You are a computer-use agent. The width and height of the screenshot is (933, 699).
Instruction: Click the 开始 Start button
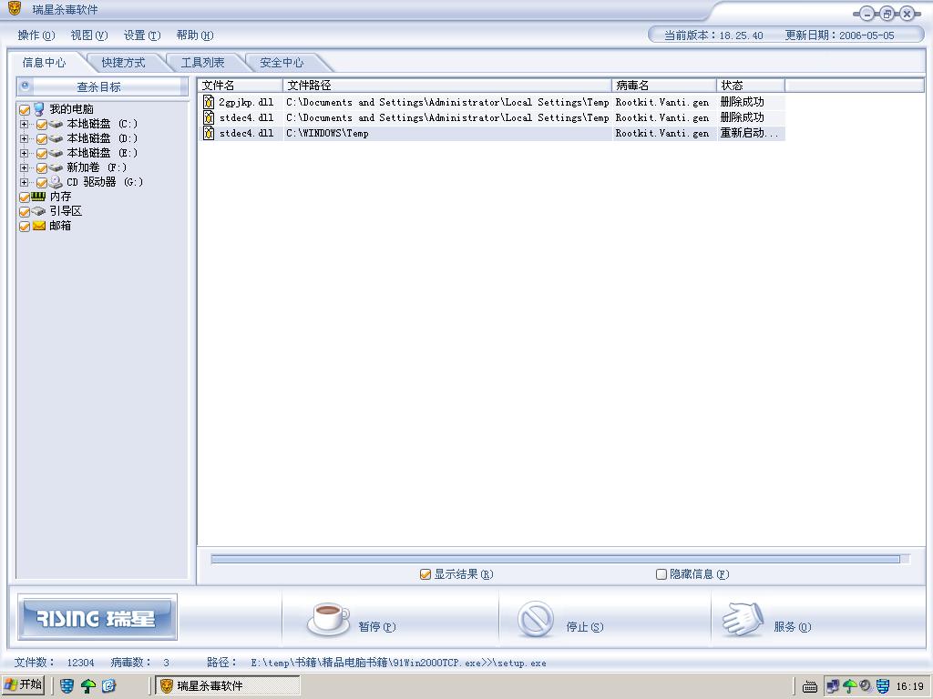coord(23,685)
